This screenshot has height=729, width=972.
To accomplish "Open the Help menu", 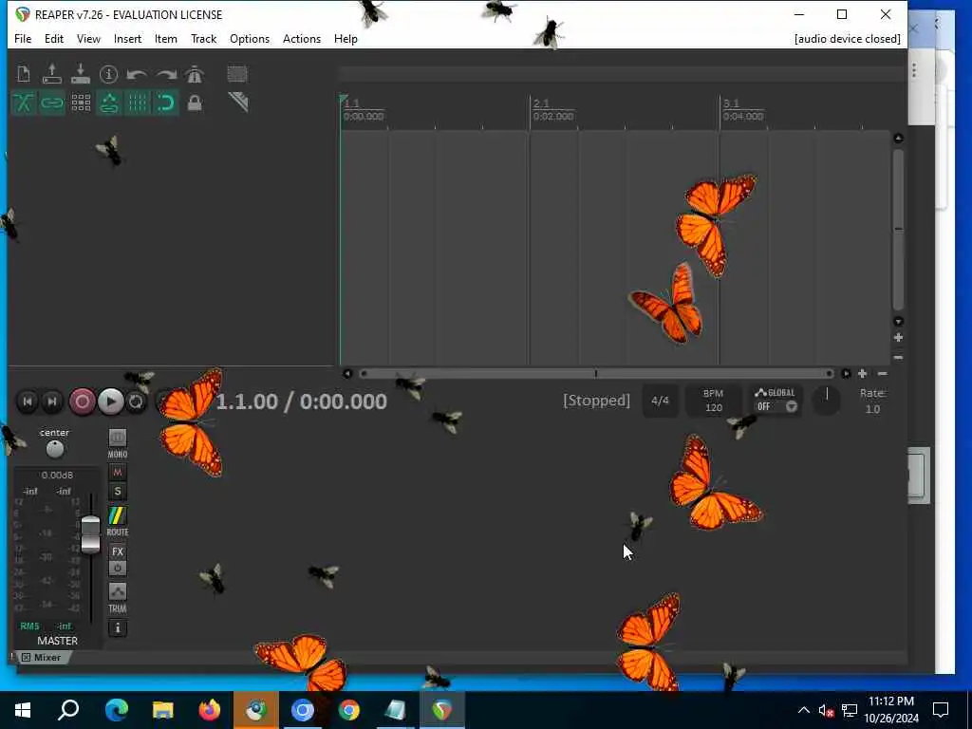I will (x=346, y=38).
